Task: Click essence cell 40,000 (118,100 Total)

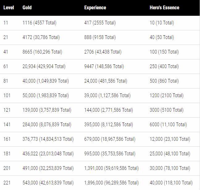Action: pos(171,183)
